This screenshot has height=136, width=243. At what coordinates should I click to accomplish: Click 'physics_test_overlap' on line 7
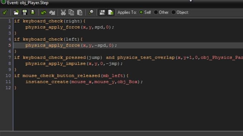point(146,57)
